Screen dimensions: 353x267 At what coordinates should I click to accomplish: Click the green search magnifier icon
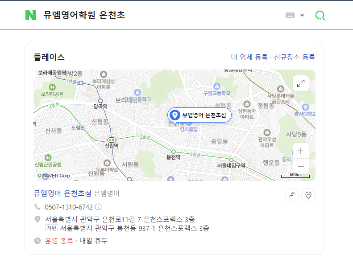tap(320, 16)
